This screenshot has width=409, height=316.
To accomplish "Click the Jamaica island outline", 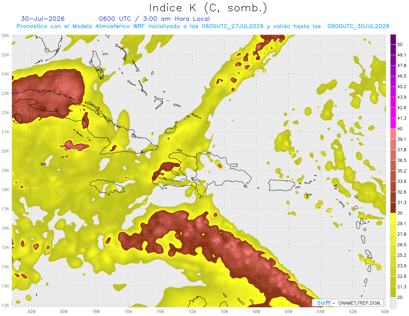I will click(x=107, y=187).
